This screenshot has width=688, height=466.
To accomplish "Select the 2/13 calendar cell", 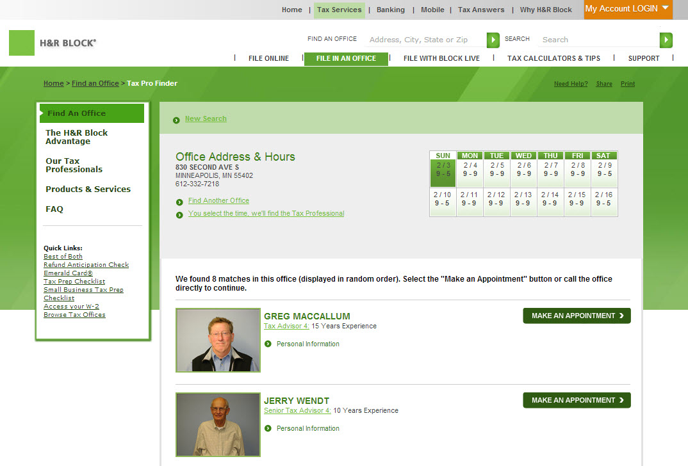I will 523,202.
